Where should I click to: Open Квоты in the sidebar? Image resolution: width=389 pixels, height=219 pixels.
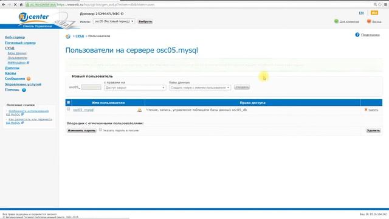[x=10, y=73]
